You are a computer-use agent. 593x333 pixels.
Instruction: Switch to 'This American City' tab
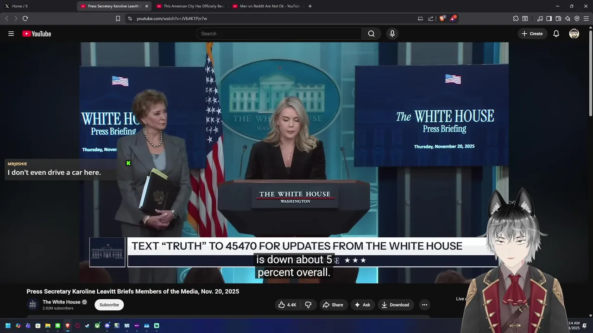(x=190, y=6)
